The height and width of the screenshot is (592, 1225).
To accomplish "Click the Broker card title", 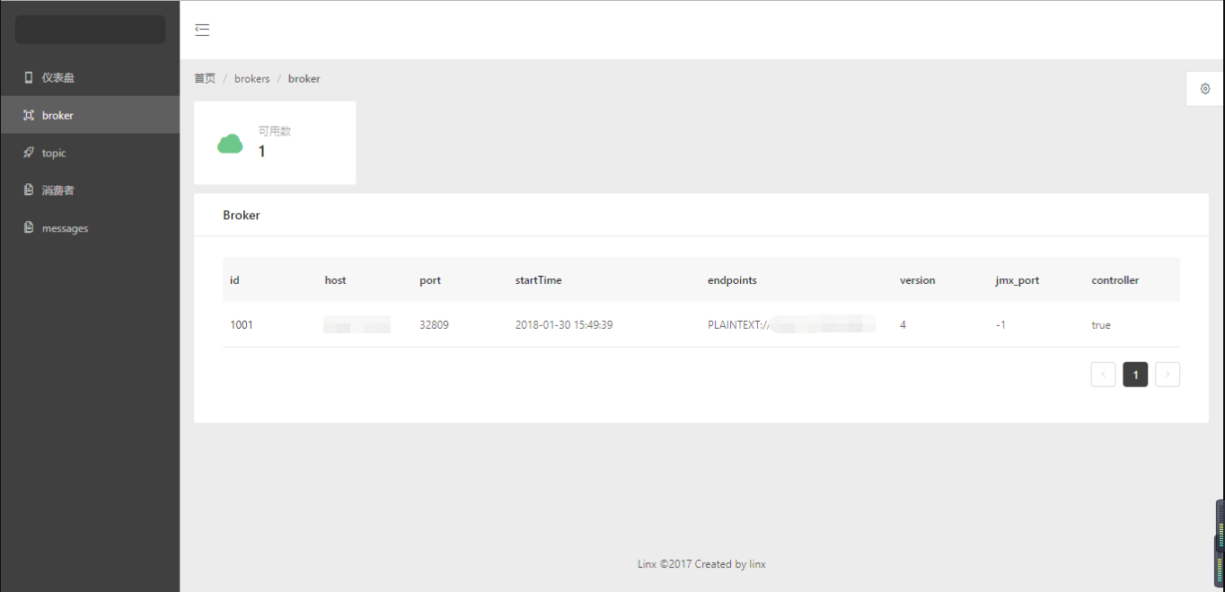I will pos(242,216).
